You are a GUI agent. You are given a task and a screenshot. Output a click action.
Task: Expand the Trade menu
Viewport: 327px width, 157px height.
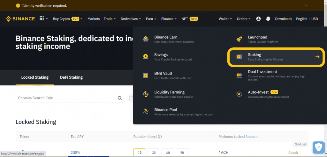click(x=110, y=19)
